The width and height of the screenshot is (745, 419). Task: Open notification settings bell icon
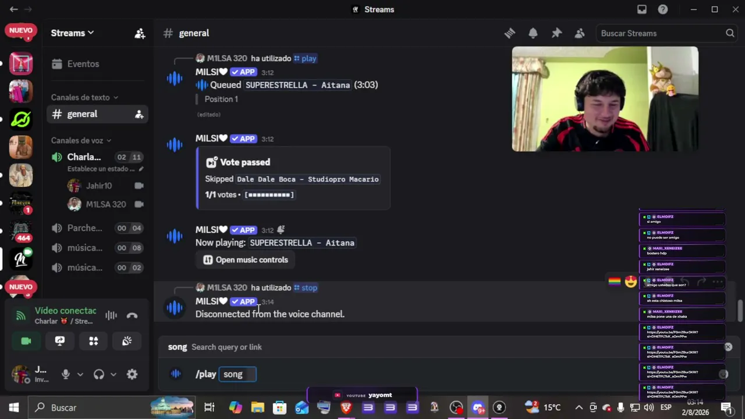pyautogui.click(x=533, y=33)
